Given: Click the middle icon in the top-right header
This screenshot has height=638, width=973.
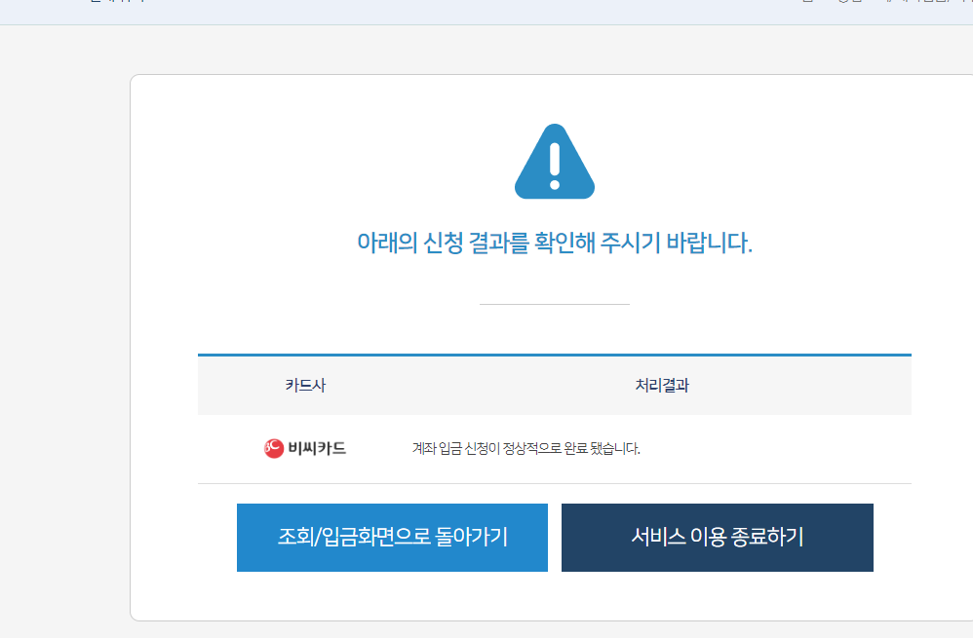Looking at the screenshot, I should pos(843,3).
